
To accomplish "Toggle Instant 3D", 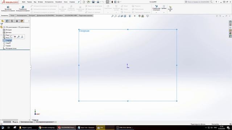I will click(x=170, y=9).
